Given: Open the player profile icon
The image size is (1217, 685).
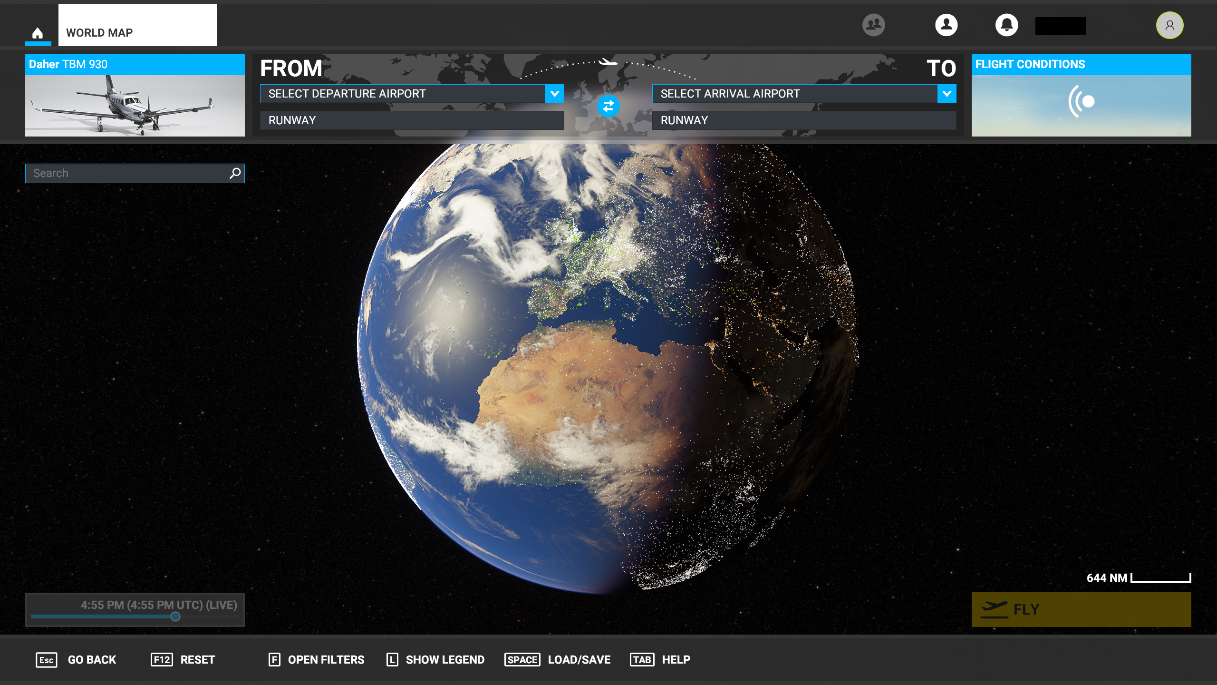Looking at the screenshot, I should point(946,25).
